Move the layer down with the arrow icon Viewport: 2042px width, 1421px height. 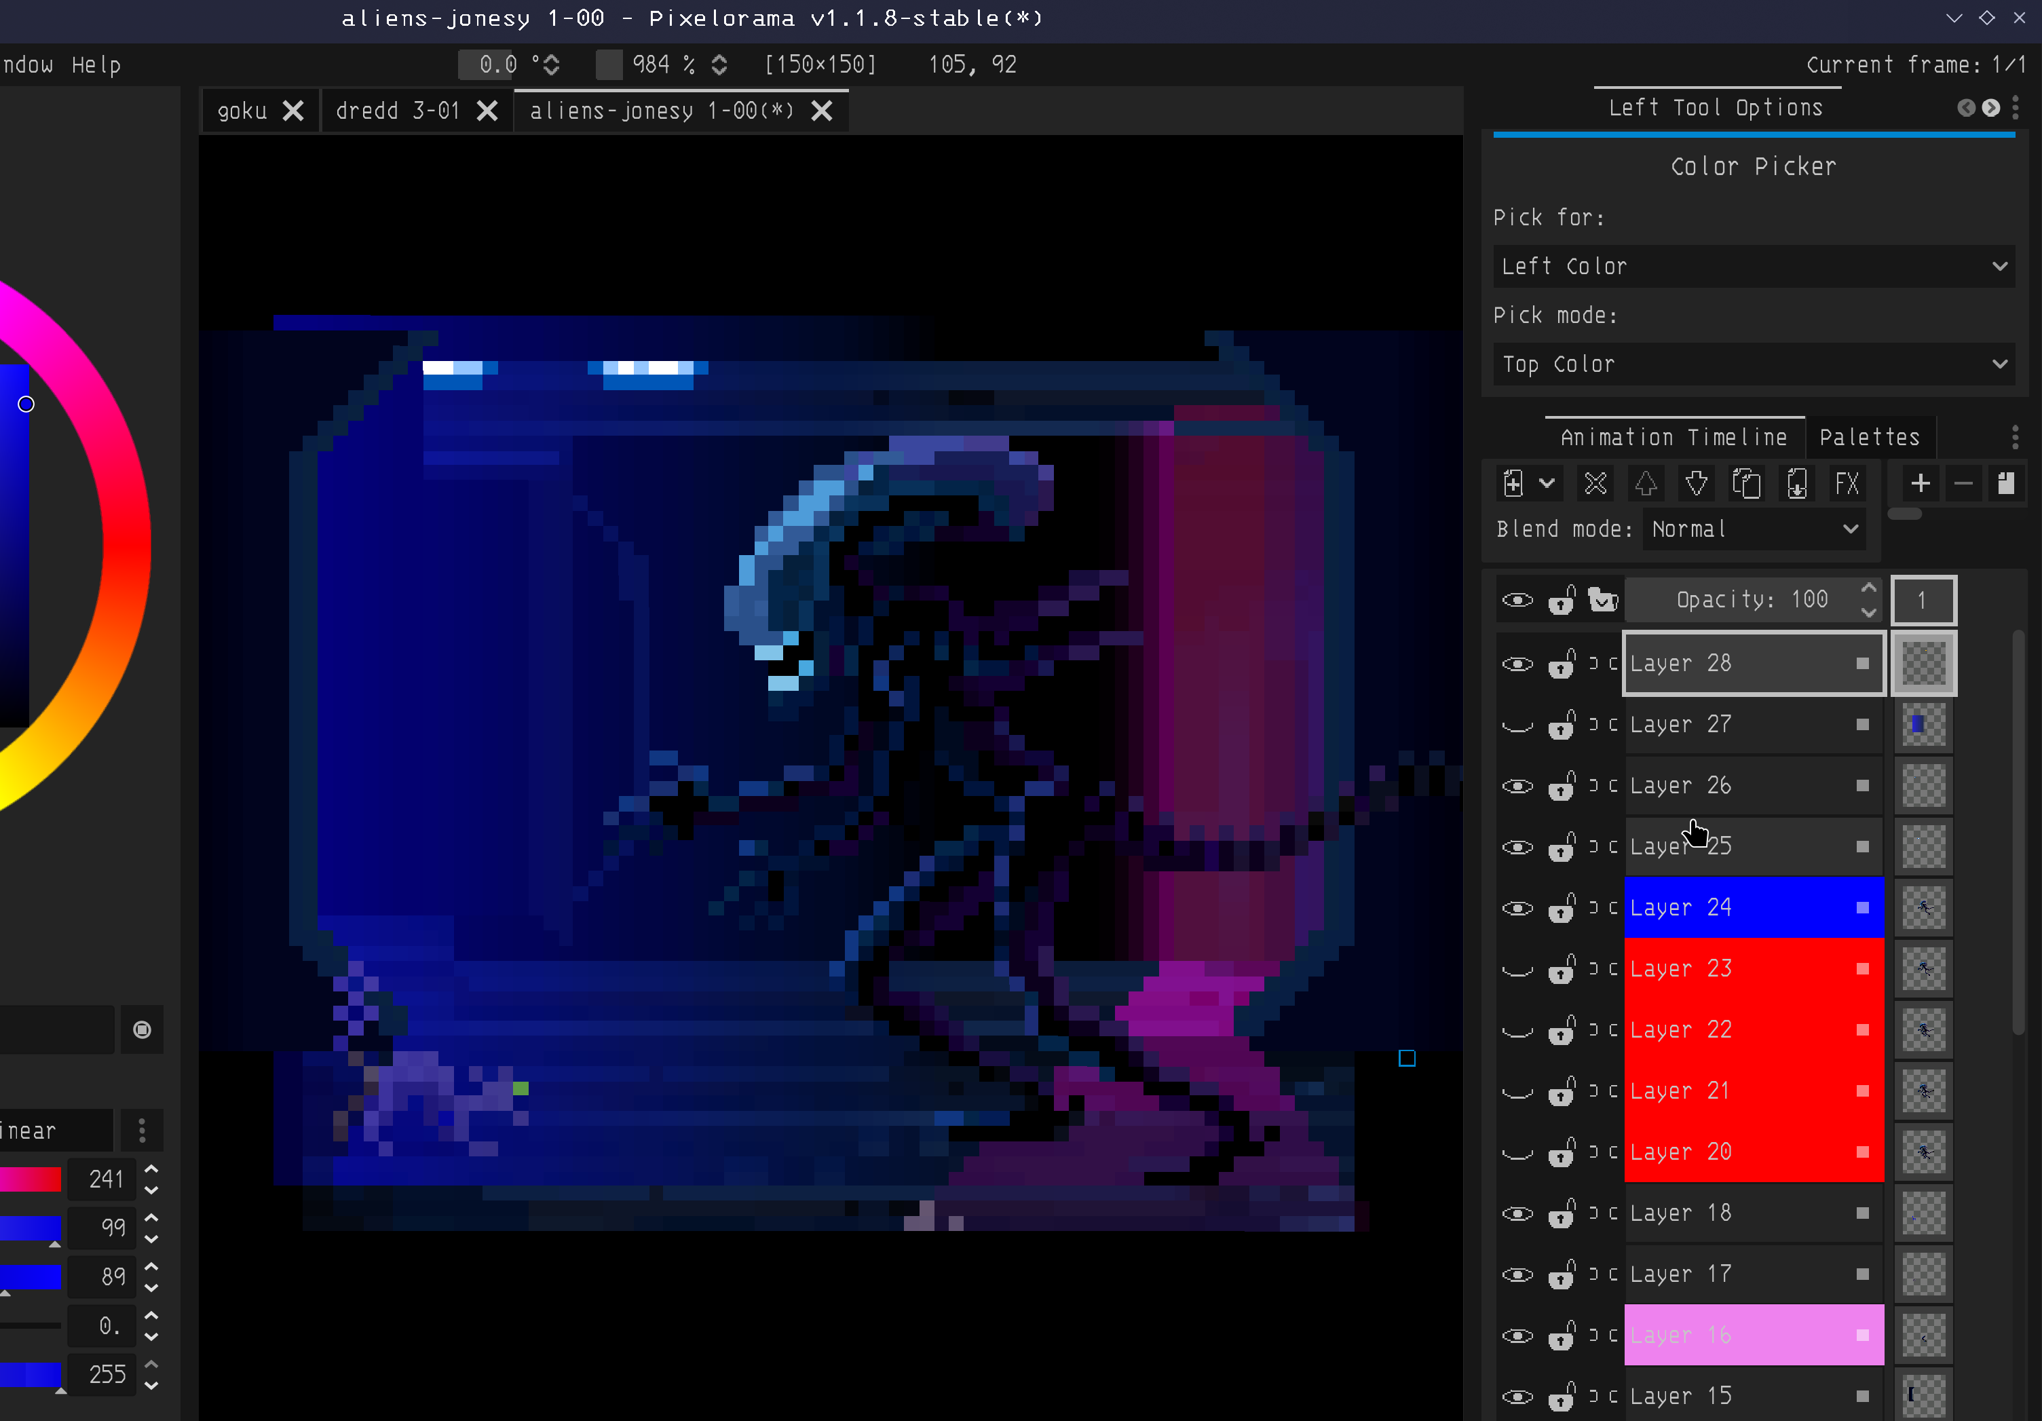[1696, 483]
